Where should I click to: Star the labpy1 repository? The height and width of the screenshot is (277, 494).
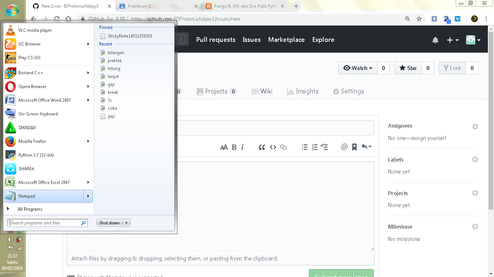[408, 68]
